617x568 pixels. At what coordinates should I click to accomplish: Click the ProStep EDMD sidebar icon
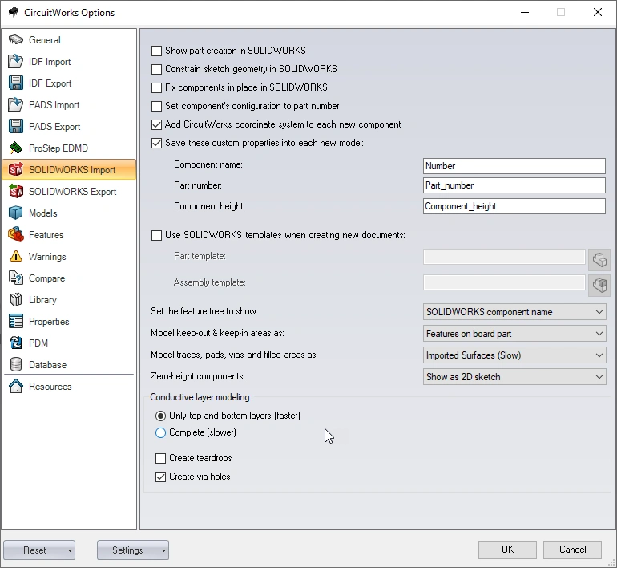tap(15, 148)
